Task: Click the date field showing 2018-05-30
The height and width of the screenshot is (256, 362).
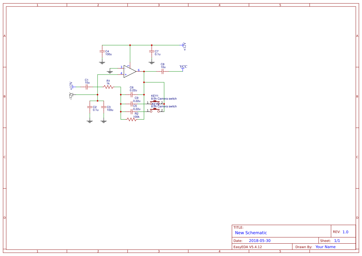Action: pyautogui.click(x=260, y=240)
